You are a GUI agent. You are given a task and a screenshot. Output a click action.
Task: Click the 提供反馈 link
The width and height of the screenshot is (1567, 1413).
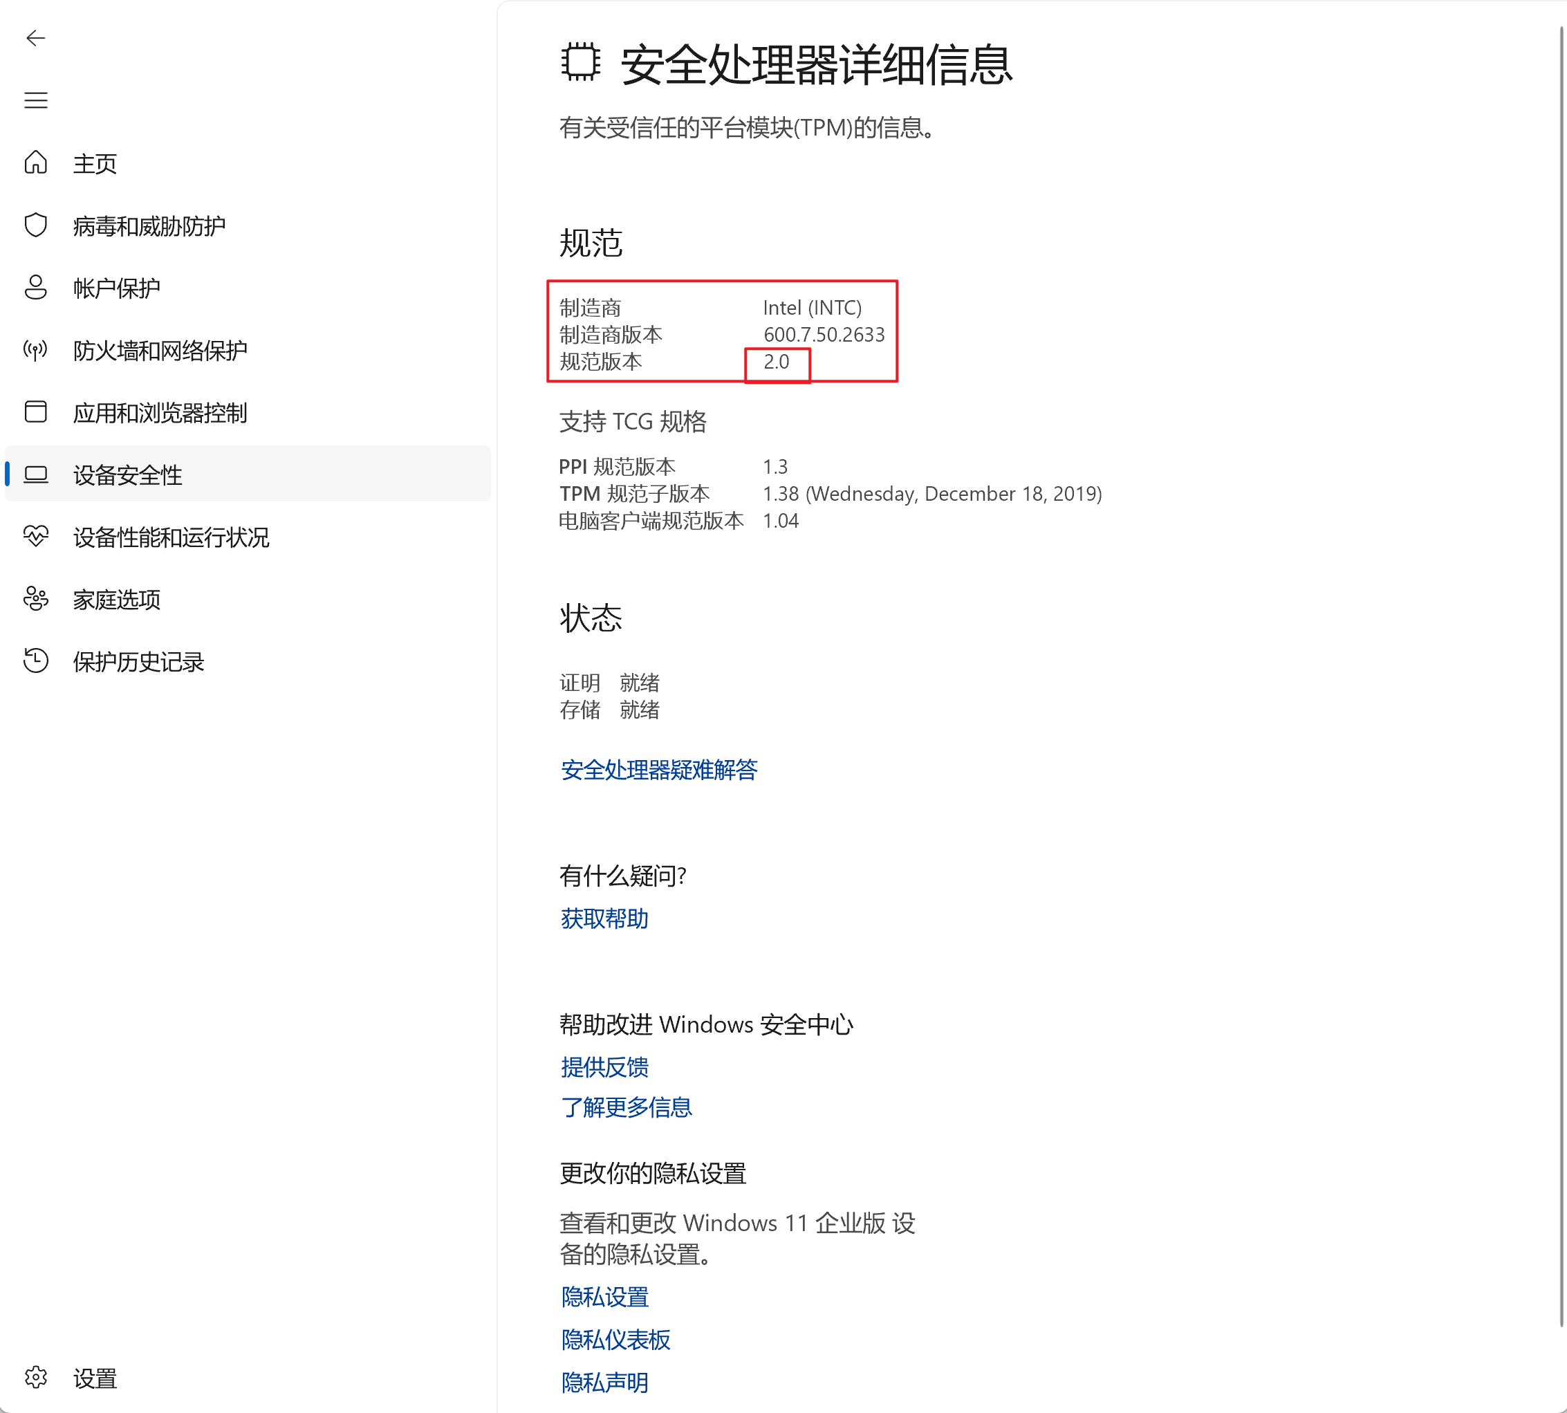click(x=604, y=1067)
